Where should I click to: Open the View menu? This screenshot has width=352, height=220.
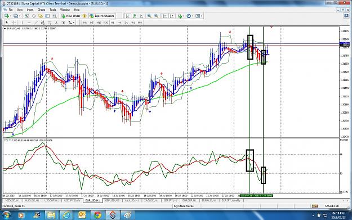point(20,10)
